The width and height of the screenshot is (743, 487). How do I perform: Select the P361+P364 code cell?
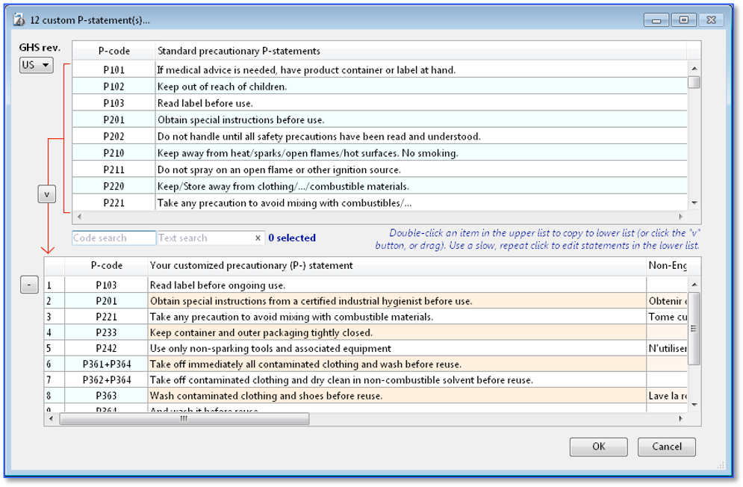tap(106, 365)
